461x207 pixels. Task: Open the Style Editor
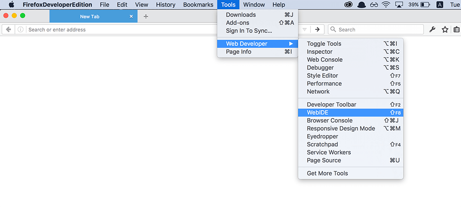click(x=351, y=75)
